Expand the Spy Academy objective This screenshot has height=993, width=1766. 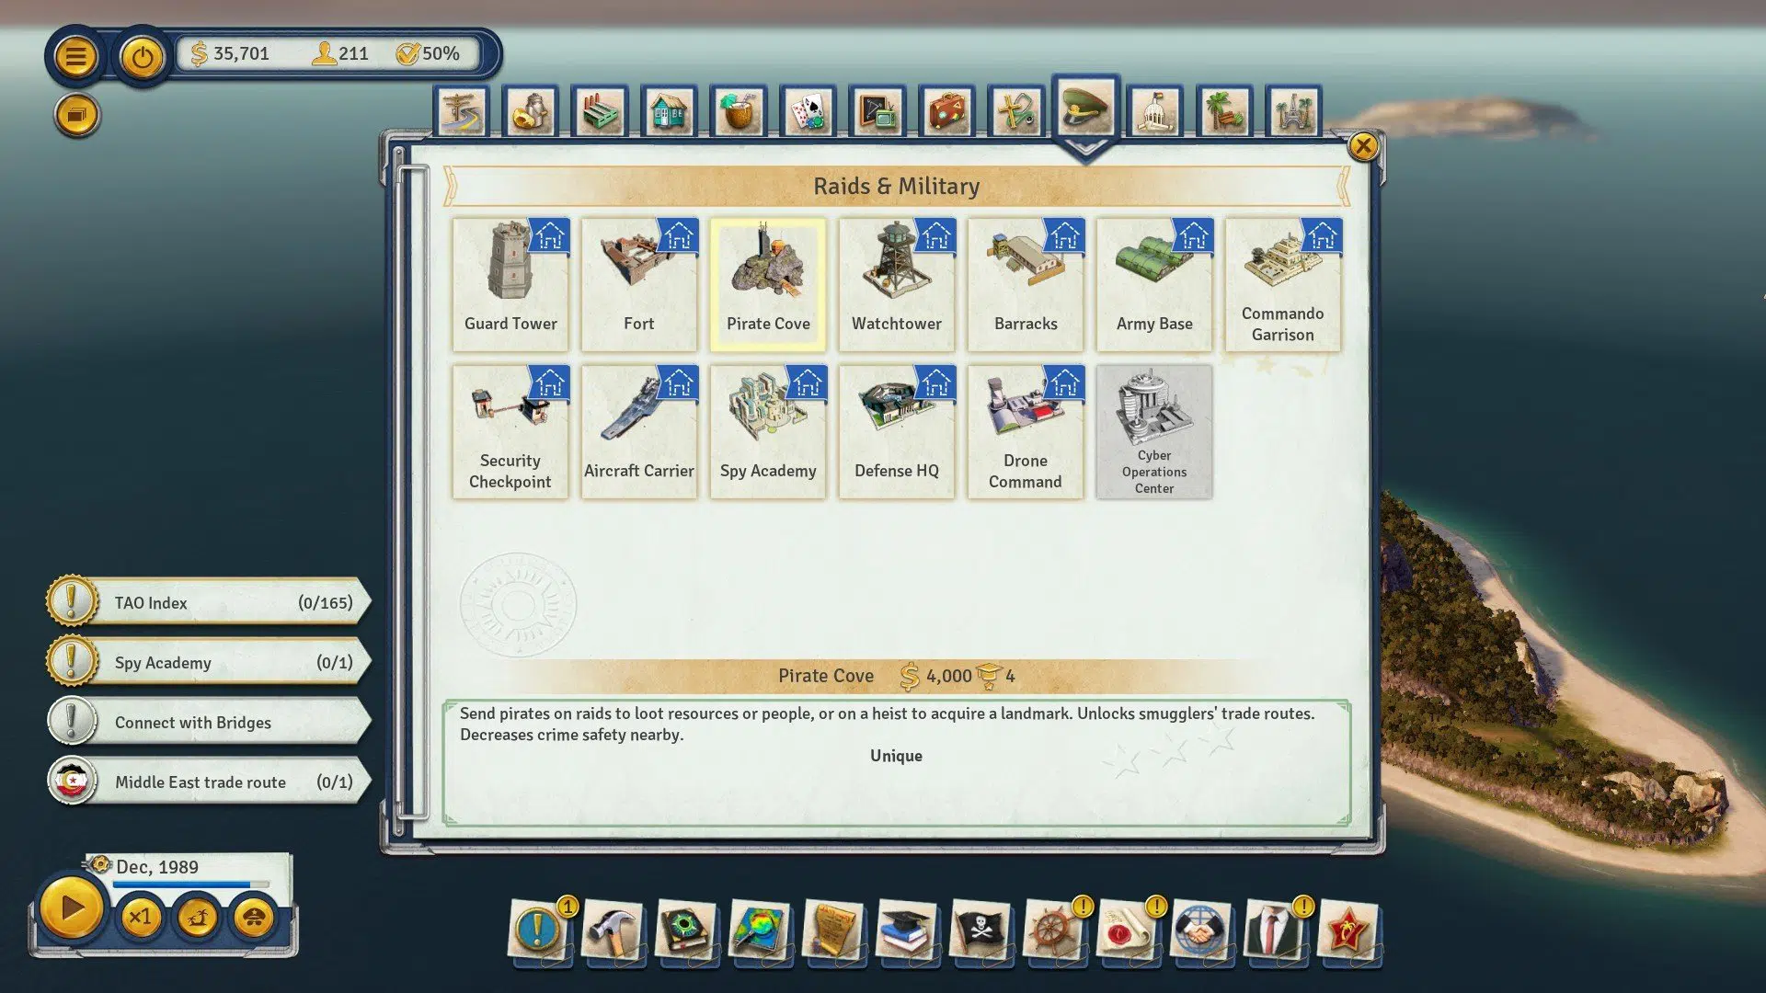coord(204,662)
